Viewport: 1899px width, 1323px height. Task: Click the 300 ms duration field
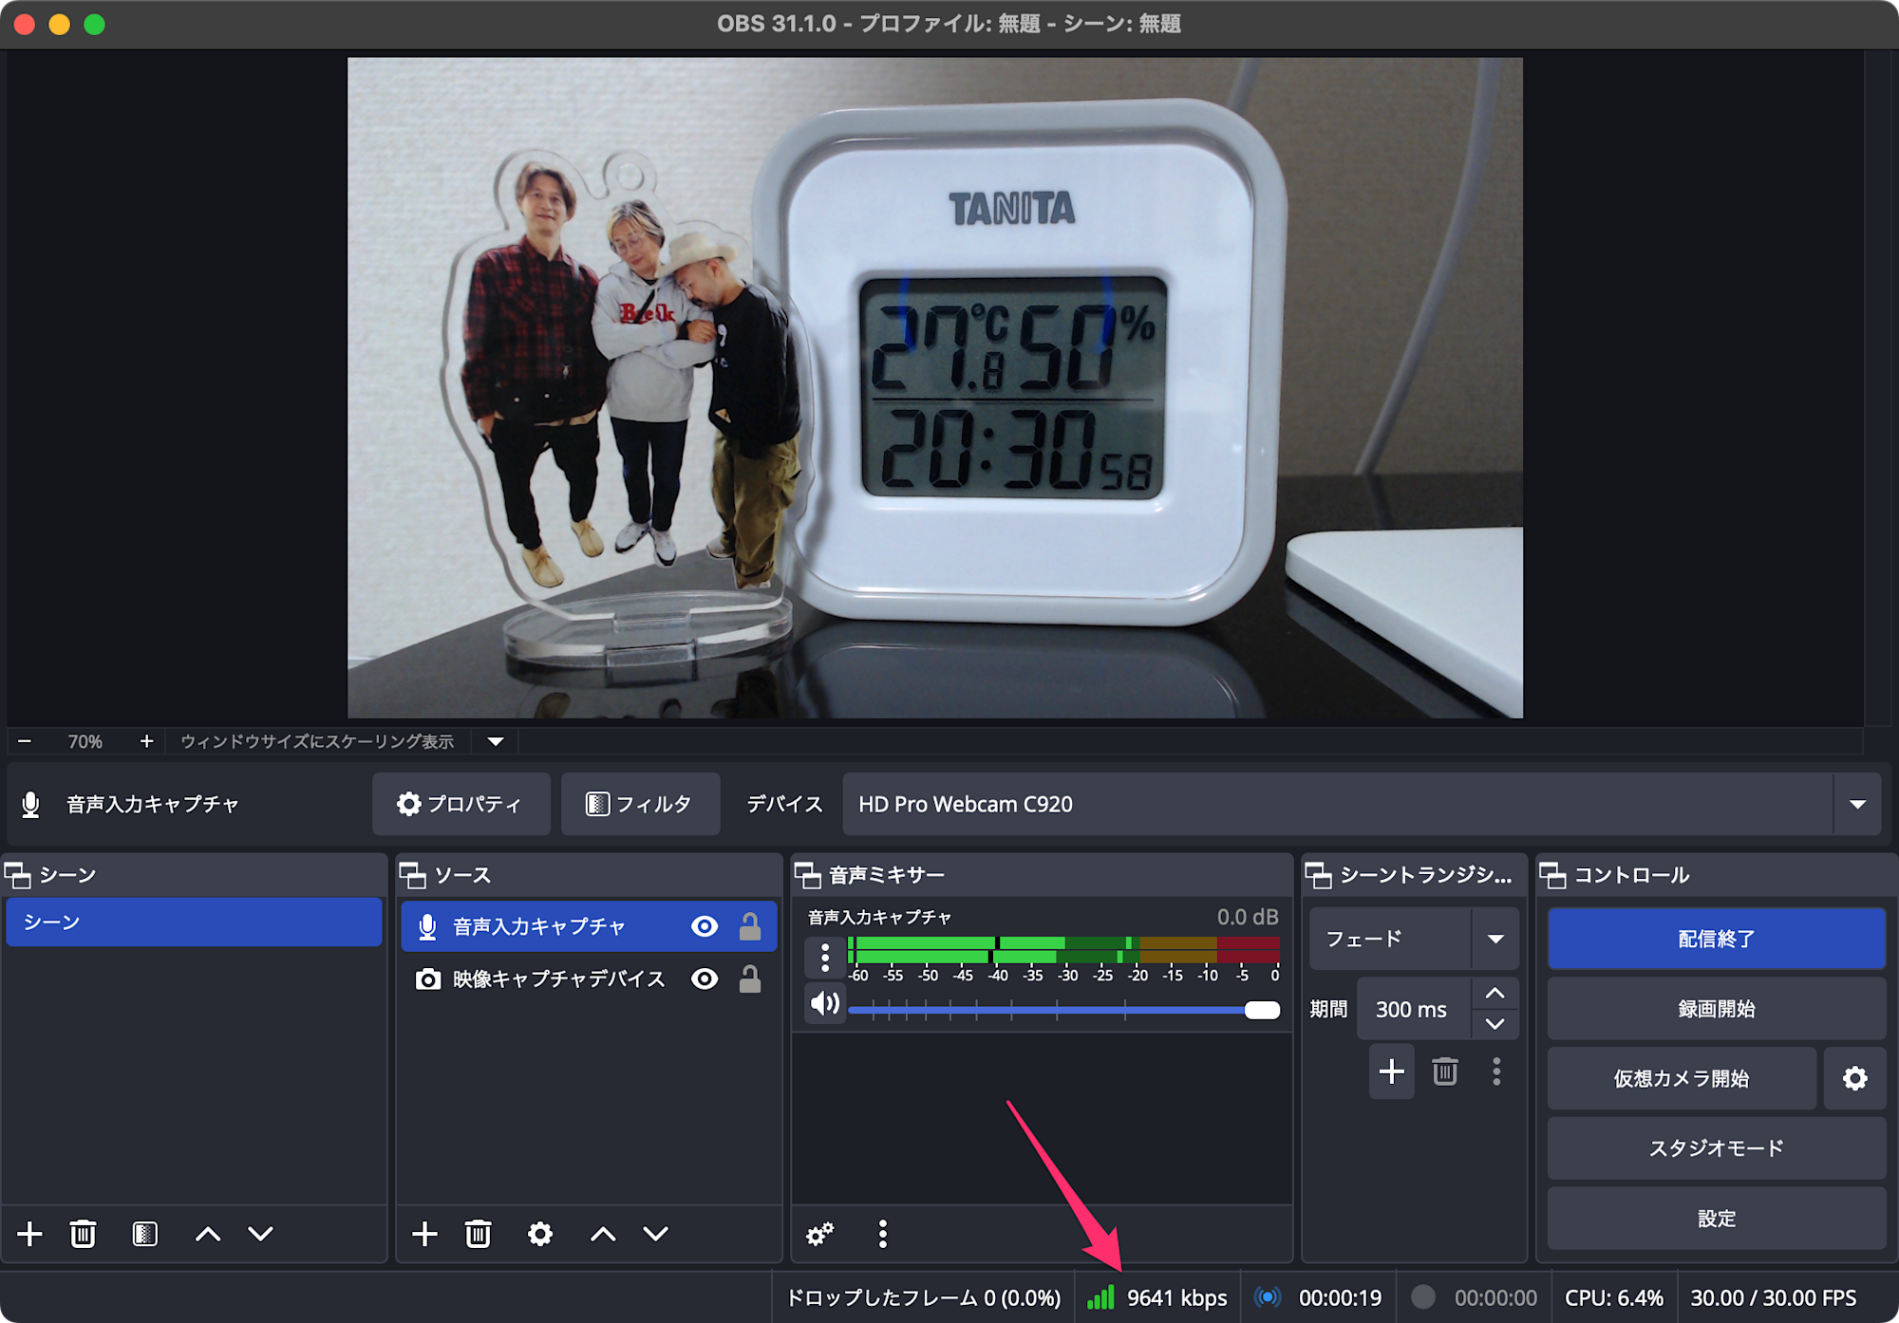tap(1414, 1009)
